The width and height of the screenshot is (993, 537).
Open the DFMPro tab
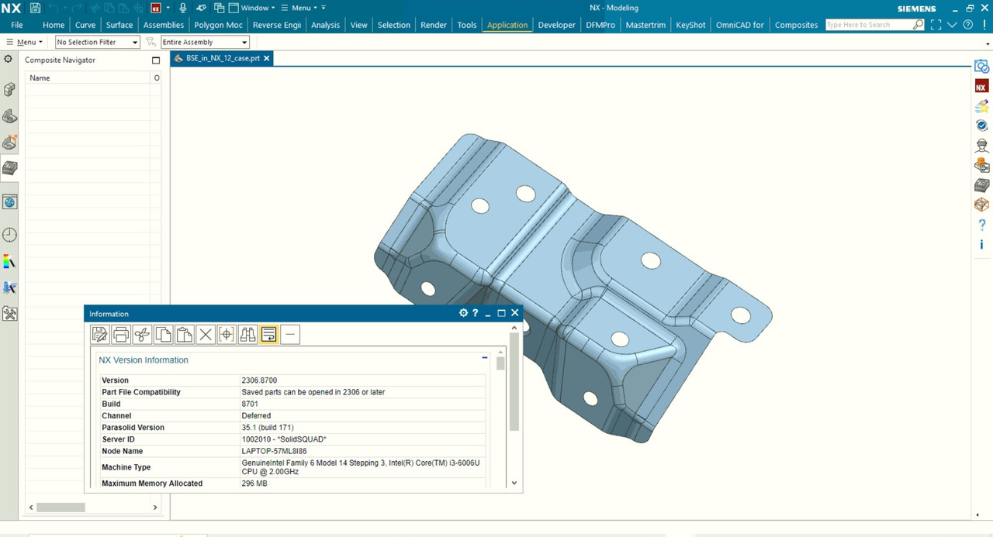click(x=600, y=25)
